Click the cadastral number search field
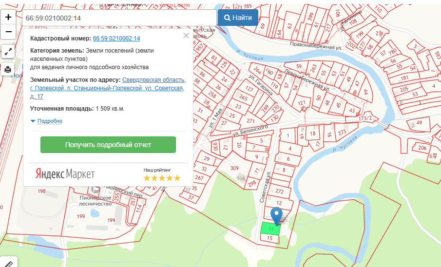 pos(119,18)
